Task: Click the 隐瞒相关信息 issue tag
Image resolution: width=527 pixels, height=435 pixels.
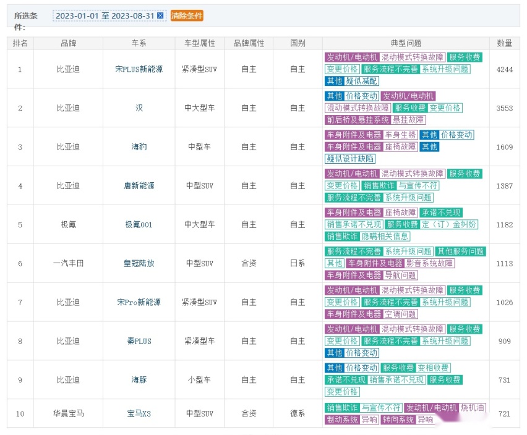Action: click(x=385, y=236)
